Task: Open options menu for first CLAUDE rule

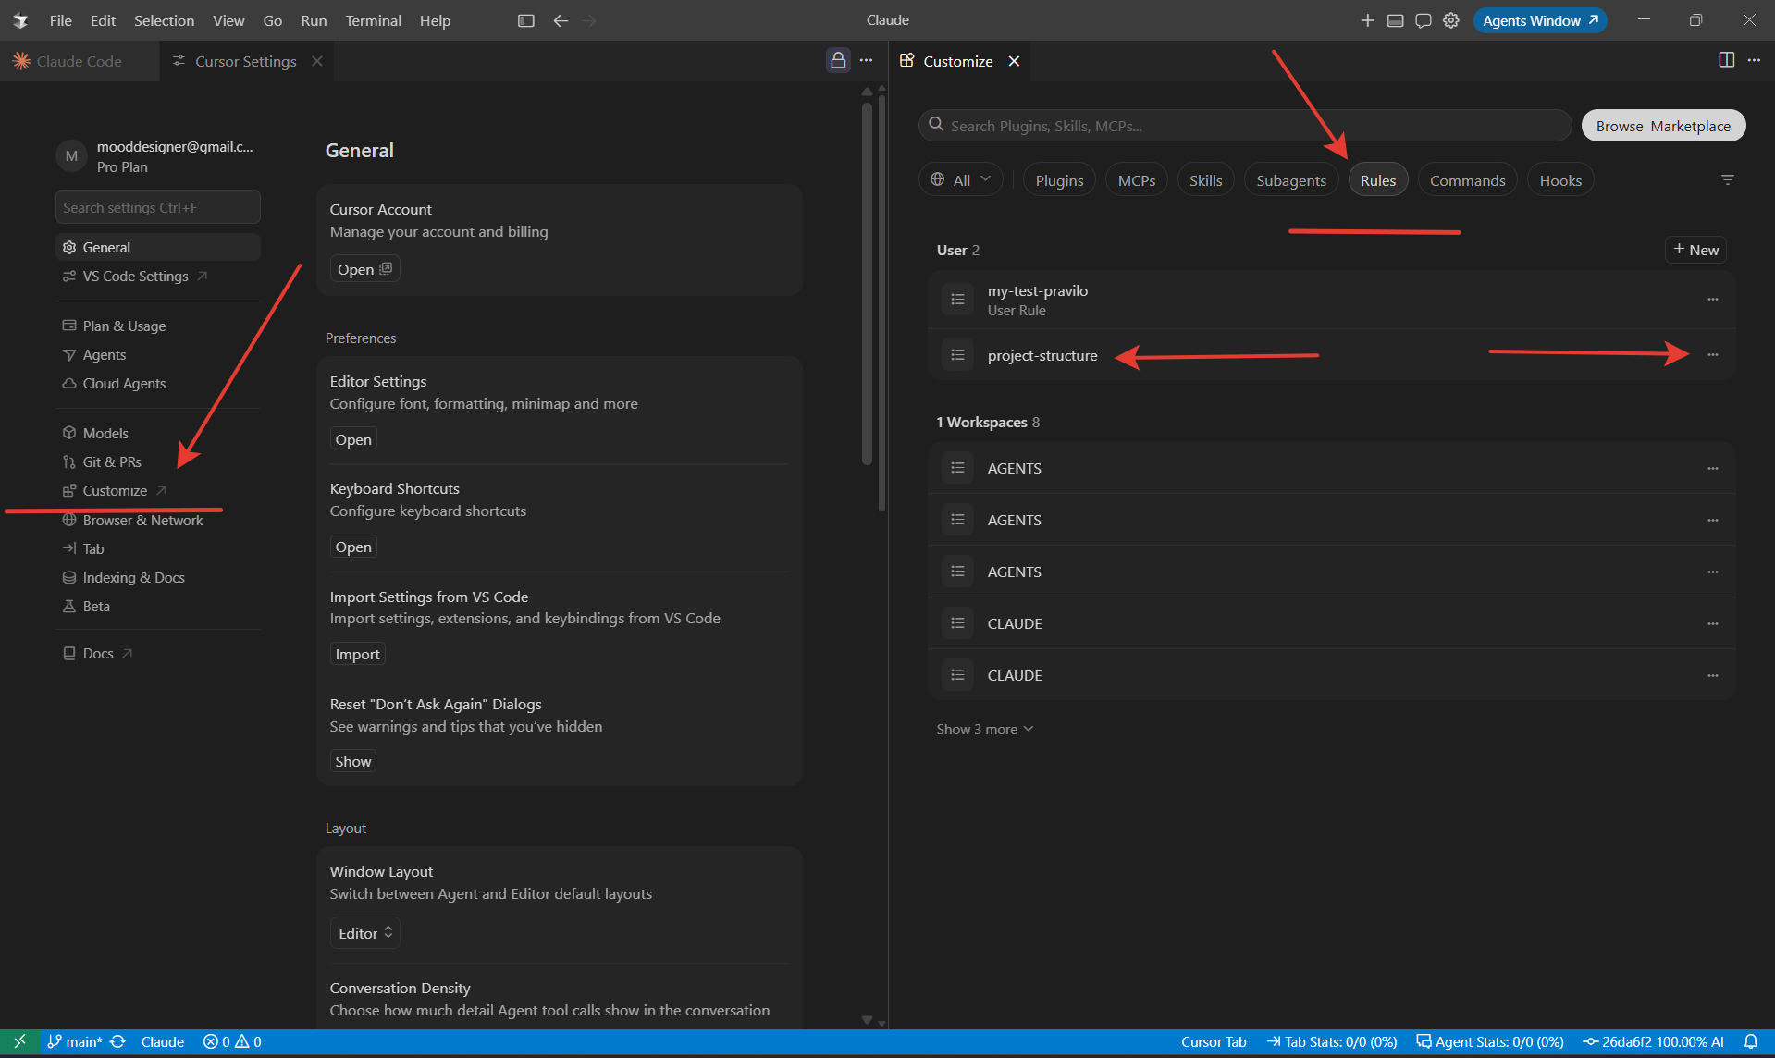Action: tap(1712, 623)
